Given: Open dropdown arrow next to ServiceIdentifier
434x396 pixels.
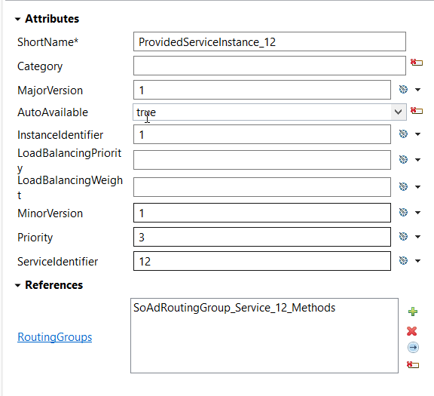Looking at the screenshot, I should 418,261.
